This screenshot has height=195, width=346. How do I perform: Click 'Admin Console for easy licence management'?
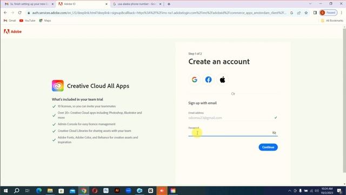click(x=86, y=124)
